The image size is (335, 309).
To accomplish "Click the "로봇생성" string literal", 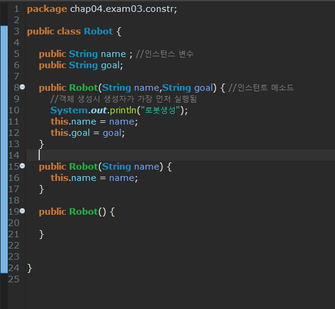I will (x=160, y=110).
